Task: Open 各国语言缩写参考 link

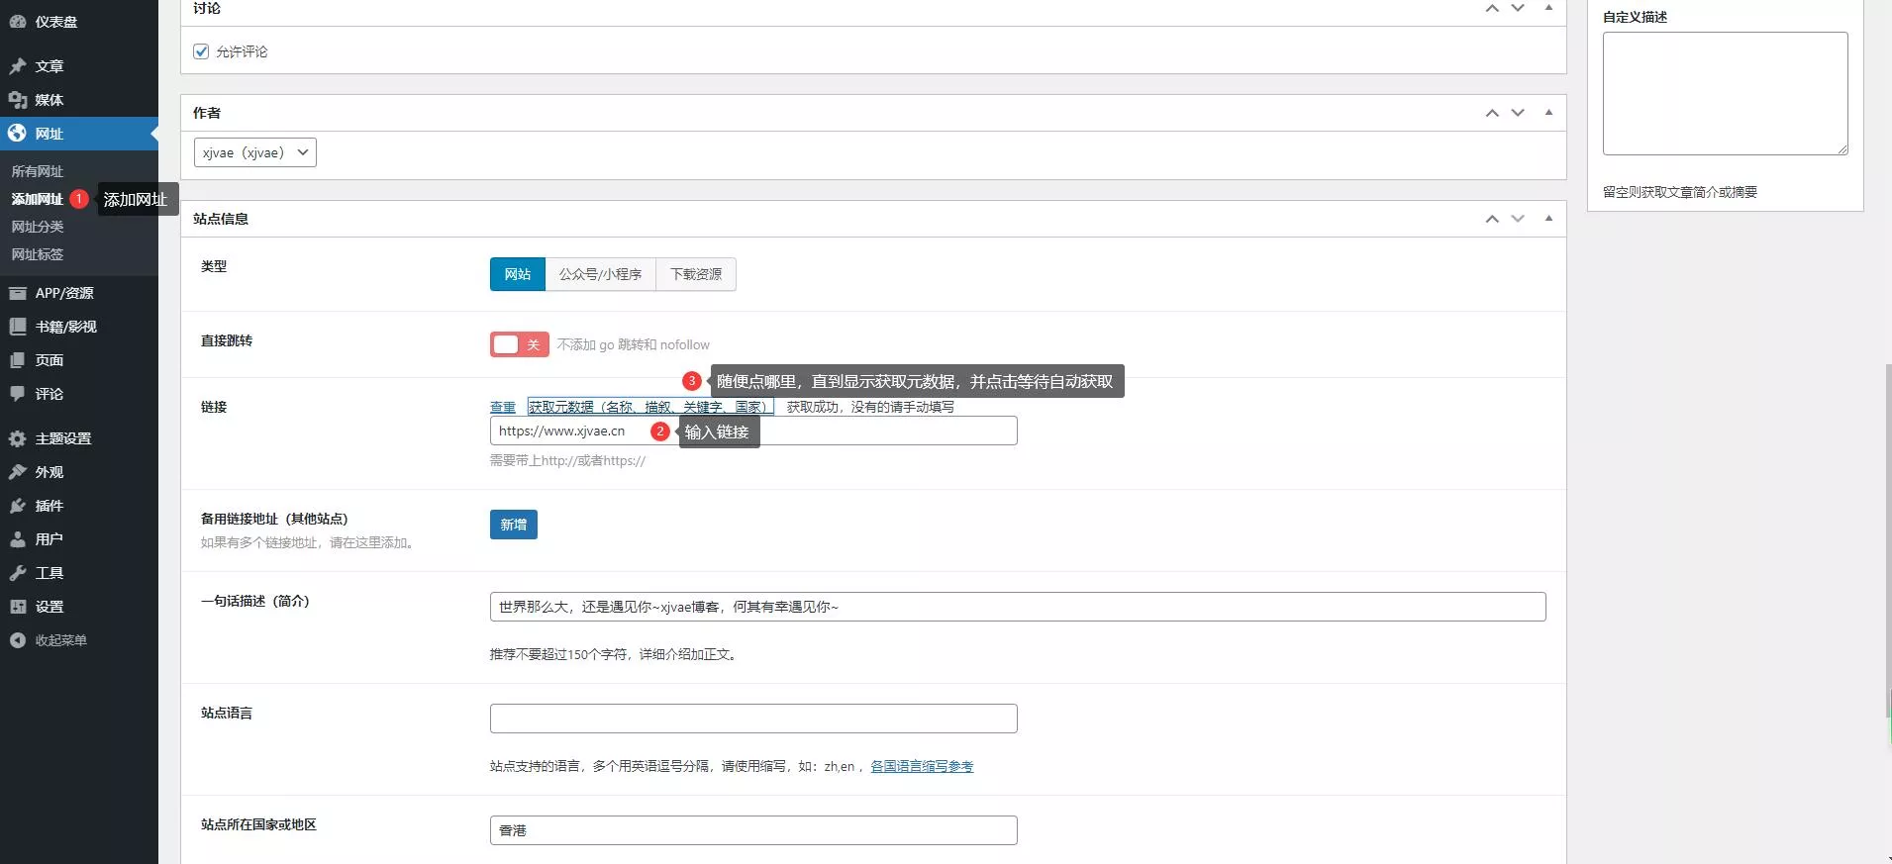Action: pos(922,766)
